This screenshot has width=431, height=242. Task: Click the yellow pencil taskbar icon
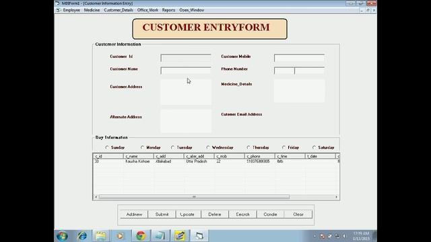click(180, 236)
